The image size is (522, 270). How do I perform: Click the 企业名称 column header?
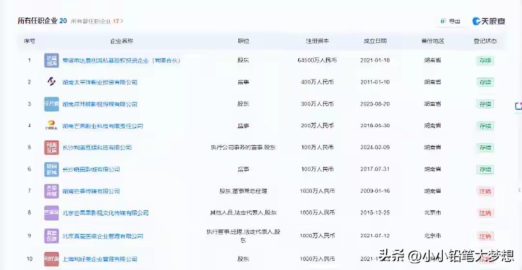tap(121, 41)
